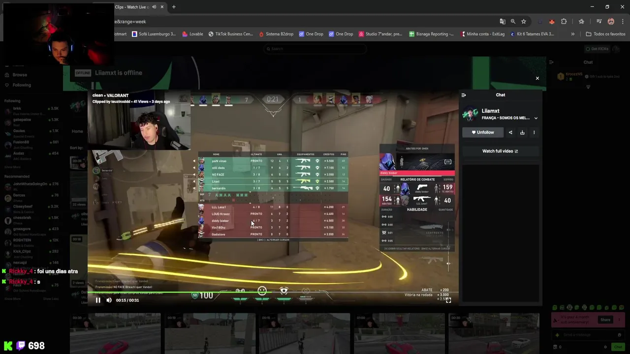Open the Chrome three-dot menu
630x354 pixels.
[623, 22]
